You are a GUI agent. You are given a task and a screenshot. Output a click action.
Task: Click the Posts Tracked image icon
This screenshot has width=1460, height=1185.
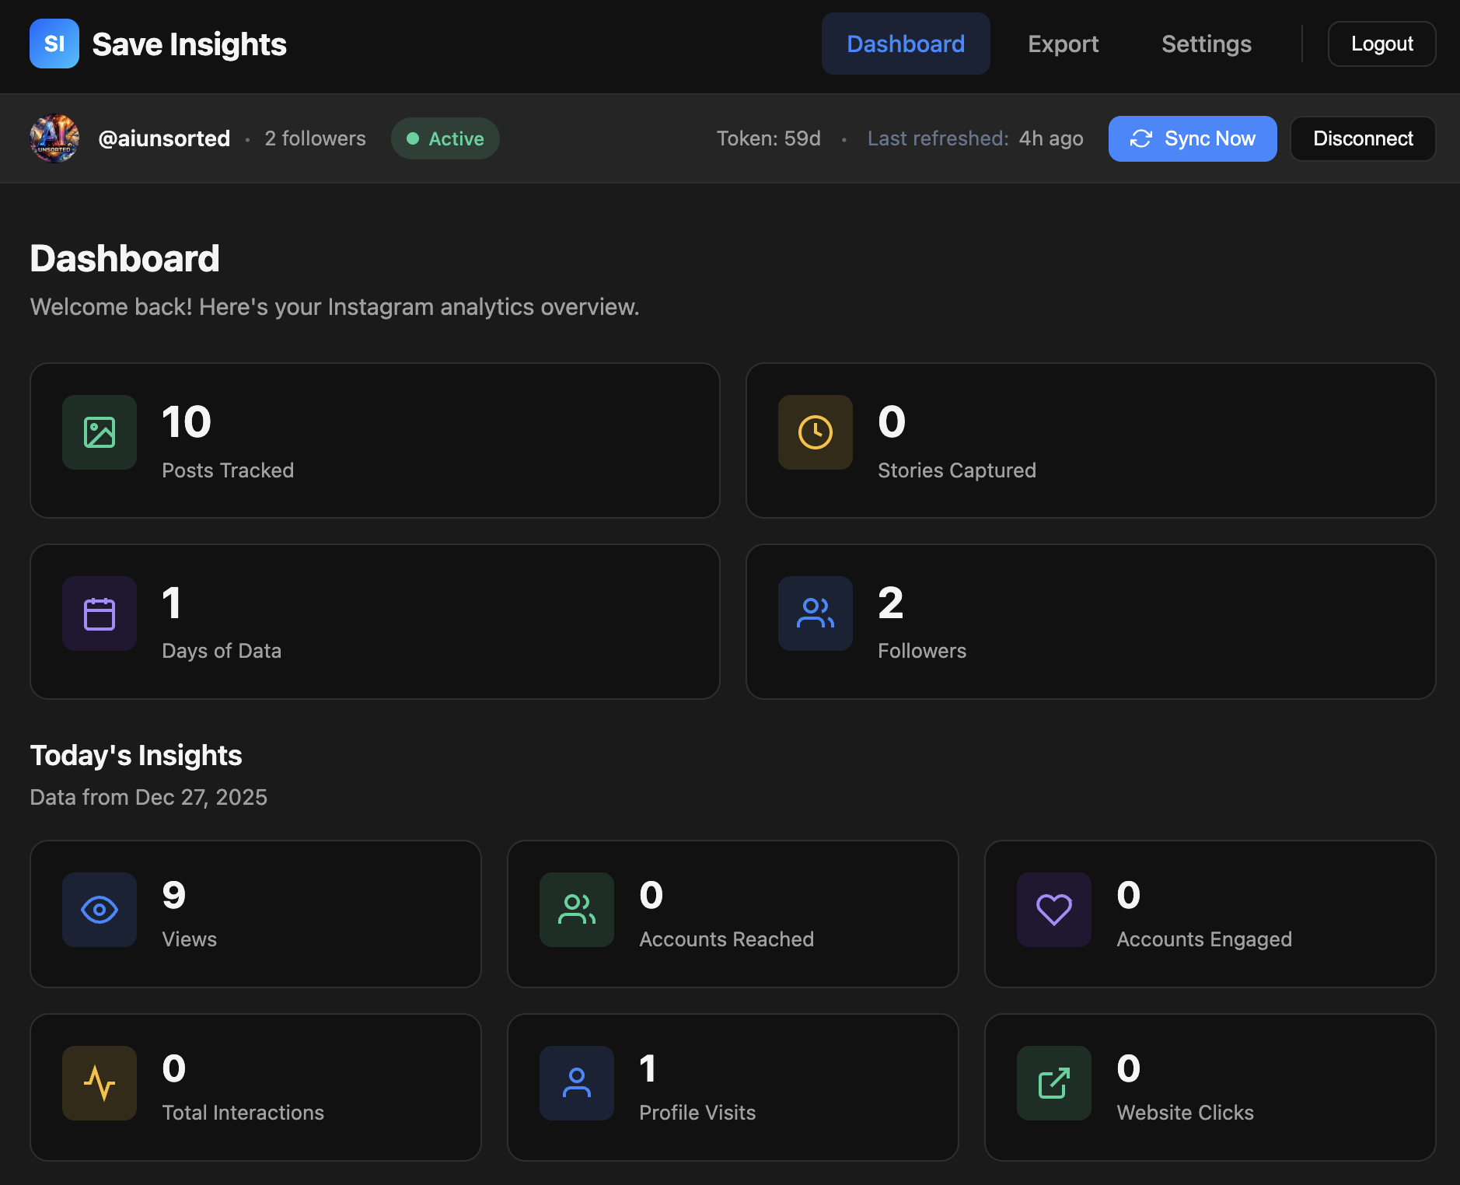pyautogui.click(x=99, y=432)
